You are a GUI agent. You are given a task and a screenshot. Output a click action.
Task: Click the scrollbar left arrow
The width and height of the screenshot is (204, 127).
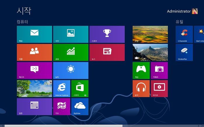click(3, 126)
